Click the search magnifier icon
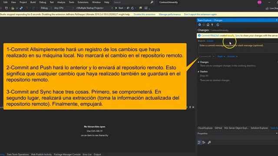This screenshot has width=278, height=156. coord(152,2)
